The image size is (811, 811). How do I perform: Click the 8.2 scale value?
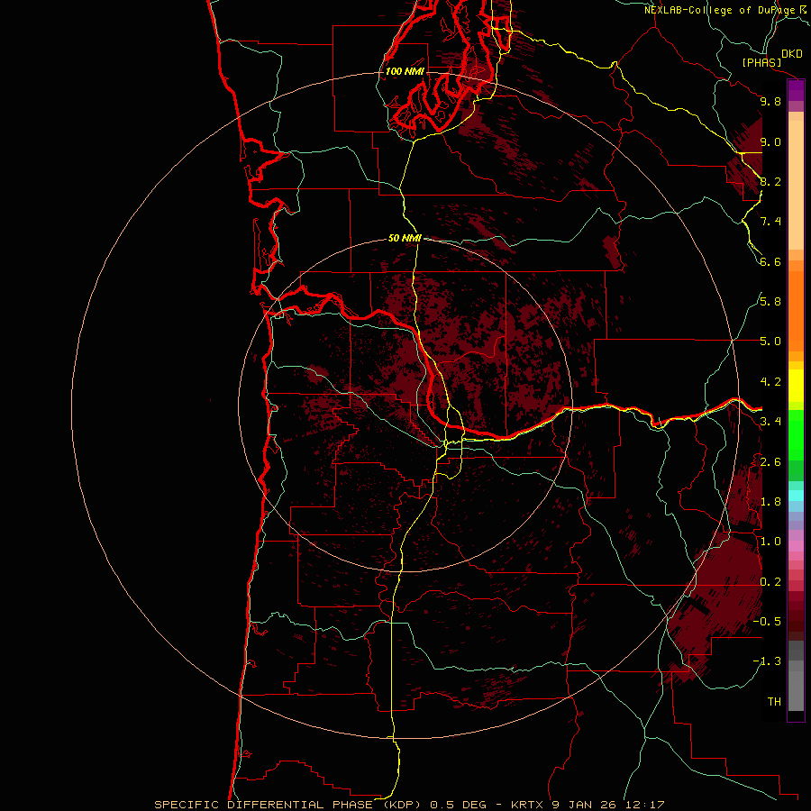[770, 181]
